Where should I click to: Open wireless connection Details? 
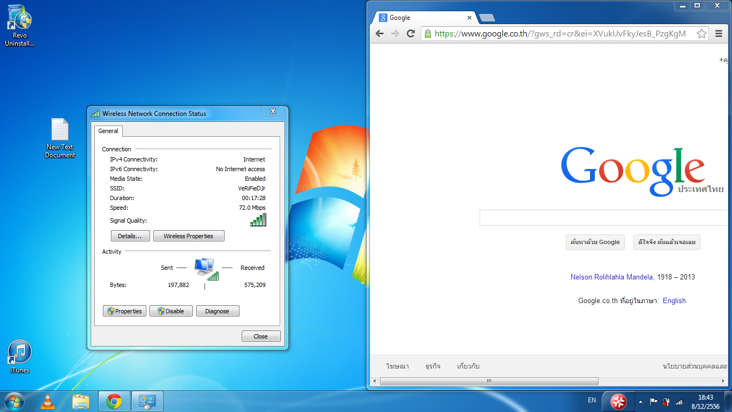coord(130,236)
